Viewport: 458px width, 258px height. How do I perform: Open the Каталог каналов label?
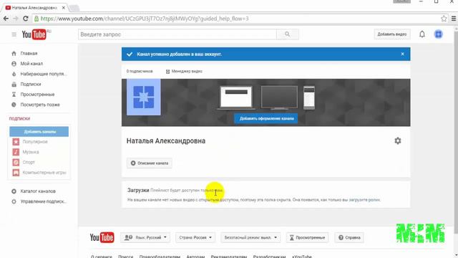(38, 191)
